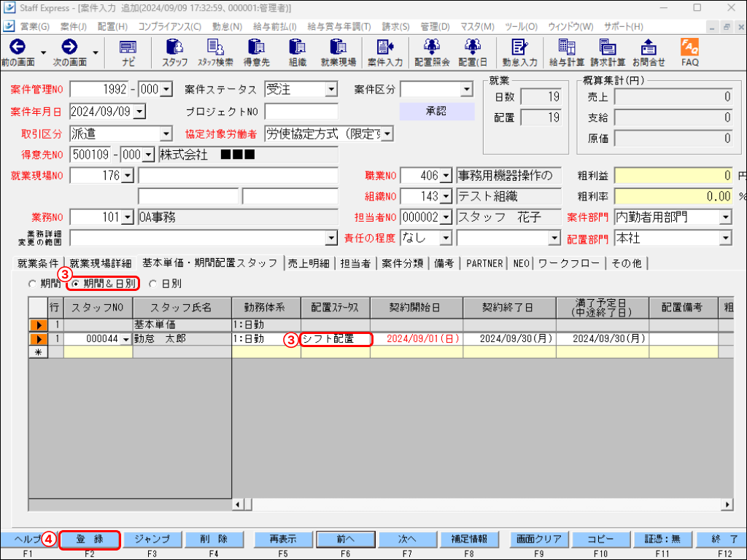Open the 給与前払(I) menu

275,27
